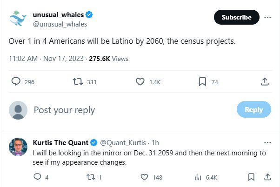Share Kurtis The Quant's reply
The image size is (280, 187).
[x=267, y=177]
